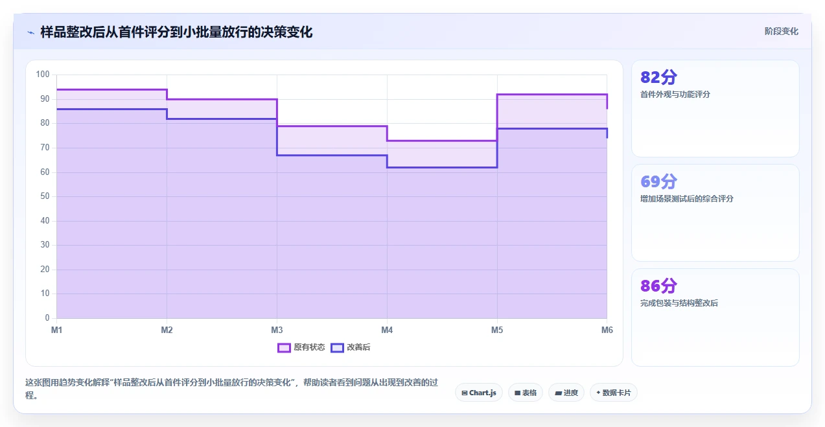The height and width of the screenshot is (427, 825).
Task: Click the 改善后 legend label
Action: pos(358,348)
